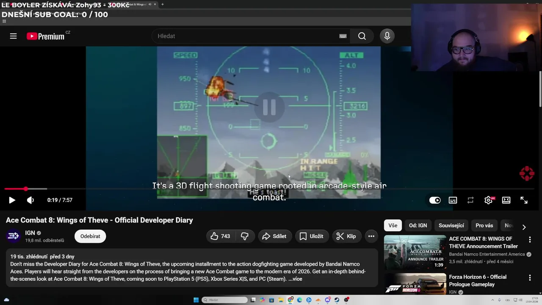542x305 pixels.
Task: Mute the tab via the speaker icon
Action: 149,4
